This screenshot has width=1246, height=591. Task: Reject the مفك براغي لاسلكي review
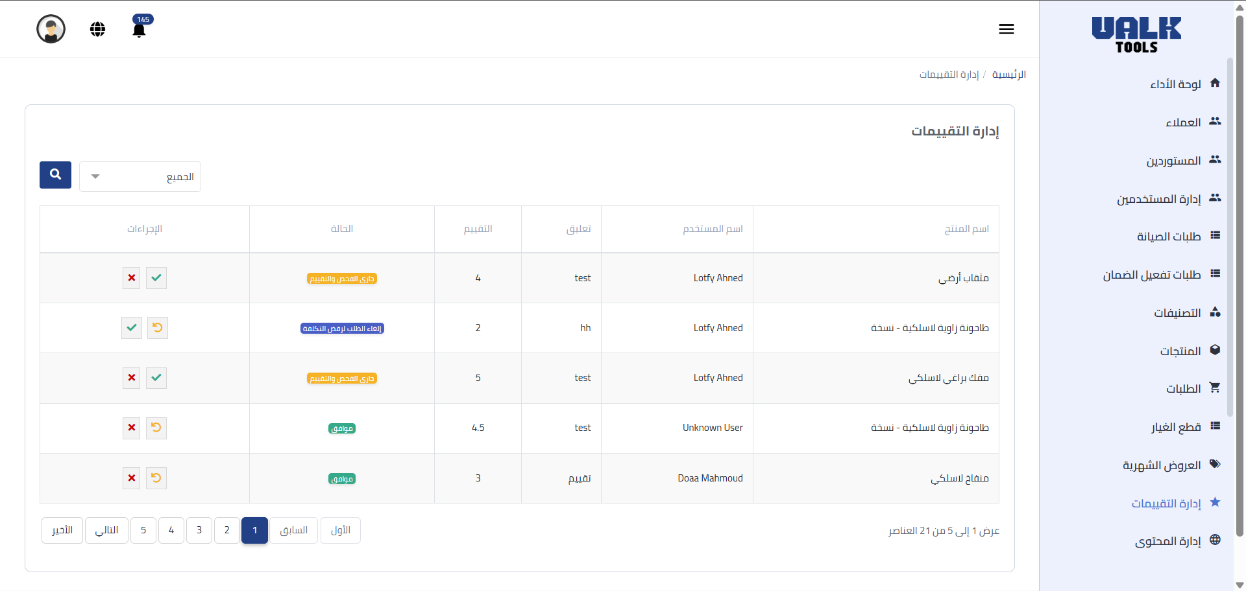(132, 378)
